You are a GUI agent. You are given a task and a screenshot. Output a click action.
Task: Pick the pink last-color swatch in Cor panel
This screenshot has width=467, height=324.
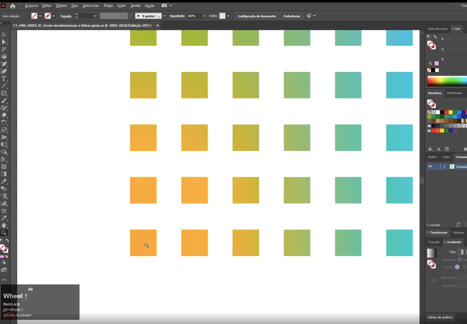437,63
